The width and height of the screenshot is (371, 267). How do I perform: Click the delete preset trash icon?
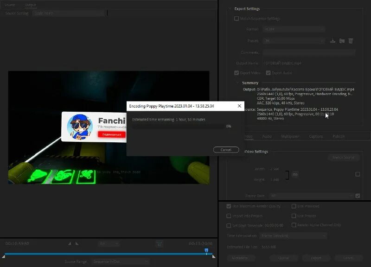click(x=351, y=41)
